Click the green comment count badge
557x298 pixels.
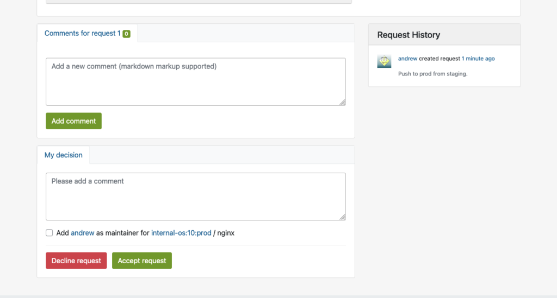point(126,34)
